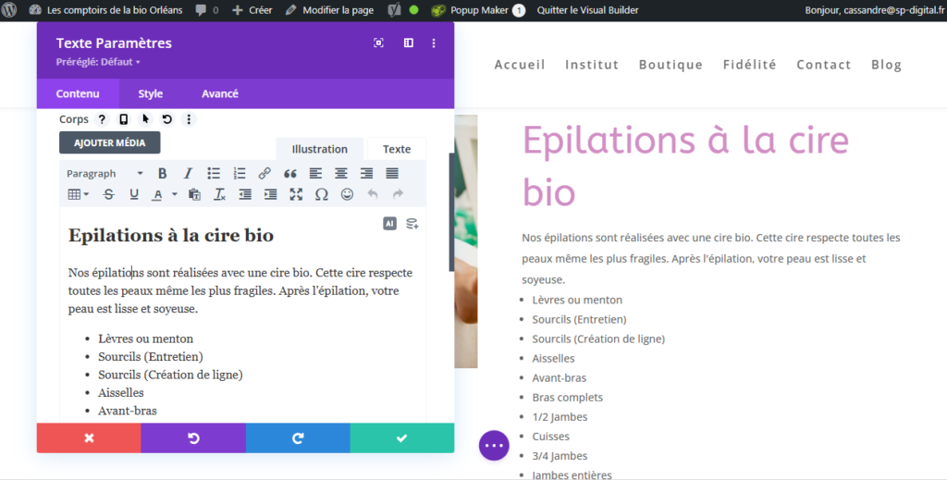Image resolution: width=947 pixels, height=480 pixels.
Task: Insert or edit a link
Action: pos(264,173)
